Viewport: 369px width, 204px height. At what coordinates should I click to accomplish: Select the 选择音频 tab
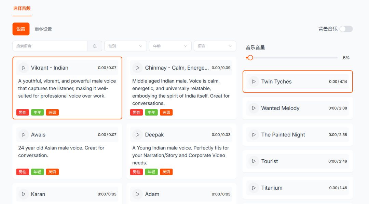pos(22,9)
